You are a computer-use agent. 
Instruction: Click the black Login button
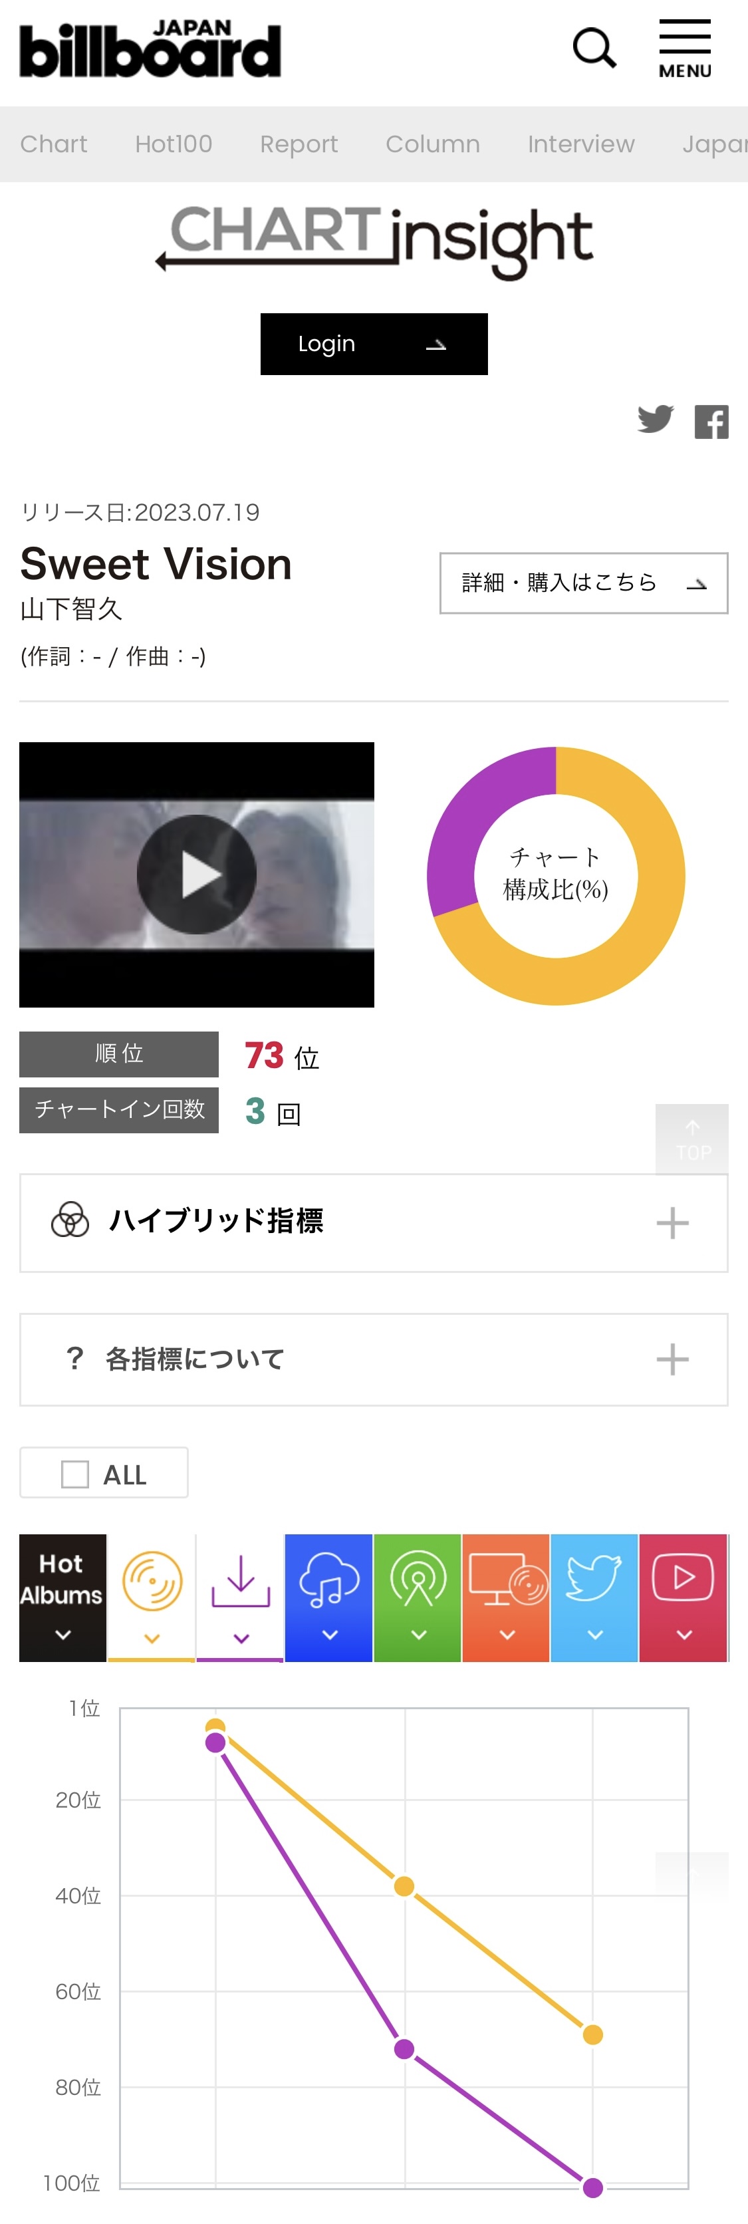[x=374, y=344]
